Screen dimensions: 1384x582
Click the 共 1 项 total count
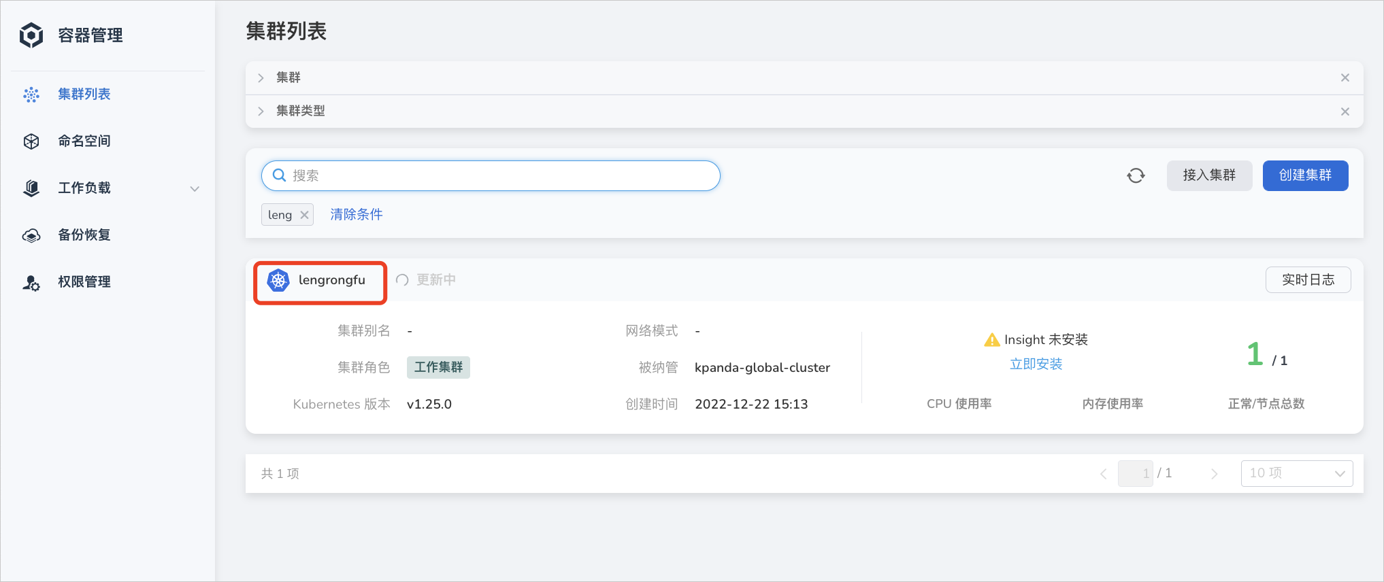click(x=280, y=474)
